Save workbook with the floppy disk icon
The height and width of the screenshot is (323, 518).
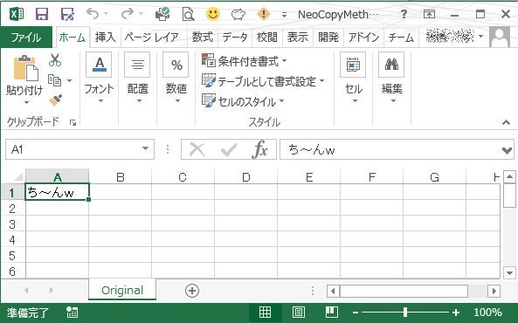point(42,14)
